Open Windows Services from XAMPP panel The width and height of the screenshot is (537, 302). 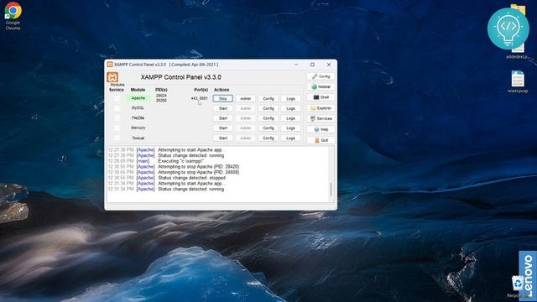click(321, 118)
